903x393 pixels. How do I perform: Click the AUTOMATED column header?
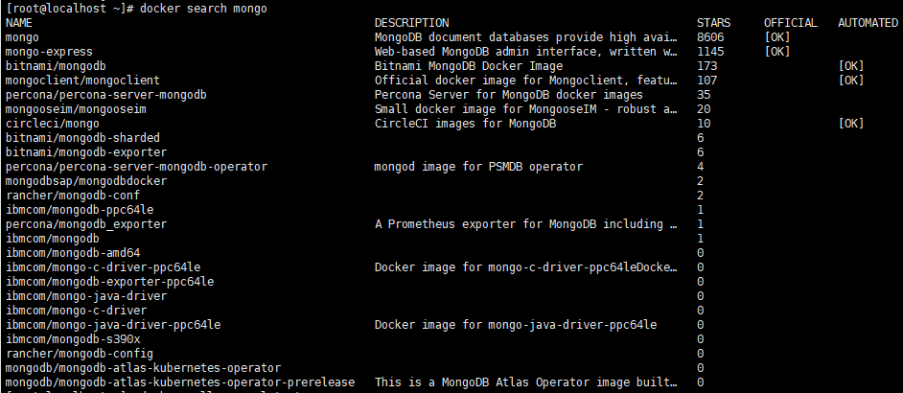tap(868, 23)
